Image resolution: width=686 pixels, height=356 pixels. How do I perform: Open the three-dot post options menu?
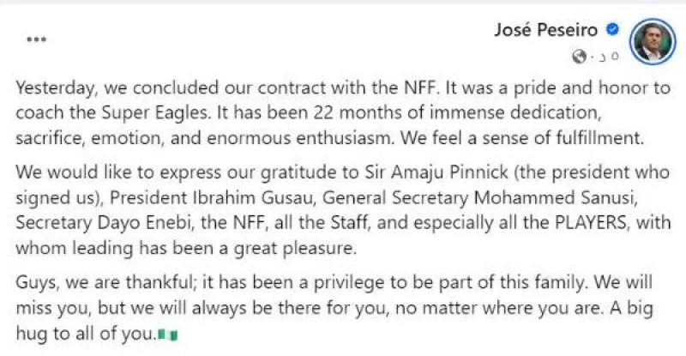click(36, 39)
